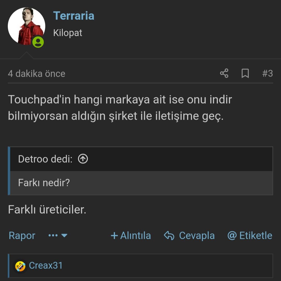Bookmark this post with the bookmark icon
Screen dimensions: 281x281
coord(245,73)
